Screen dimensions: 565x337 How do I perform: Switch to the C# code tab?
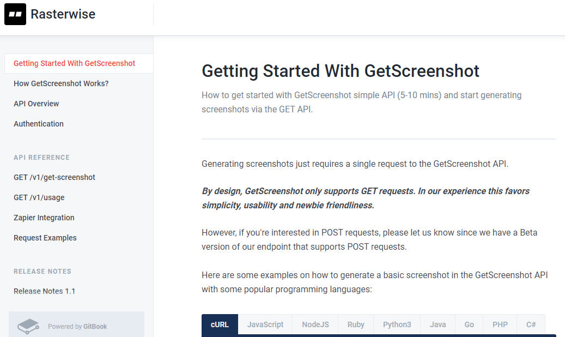[x=531, y=324]
